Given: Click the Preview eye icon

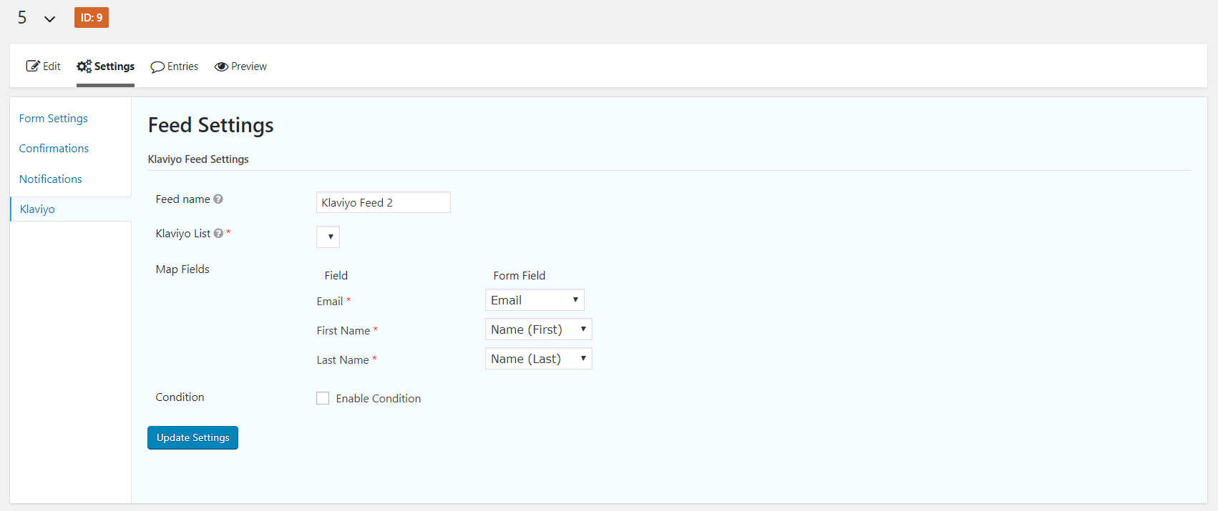Looking at the screenshot, I should (221, 66).
